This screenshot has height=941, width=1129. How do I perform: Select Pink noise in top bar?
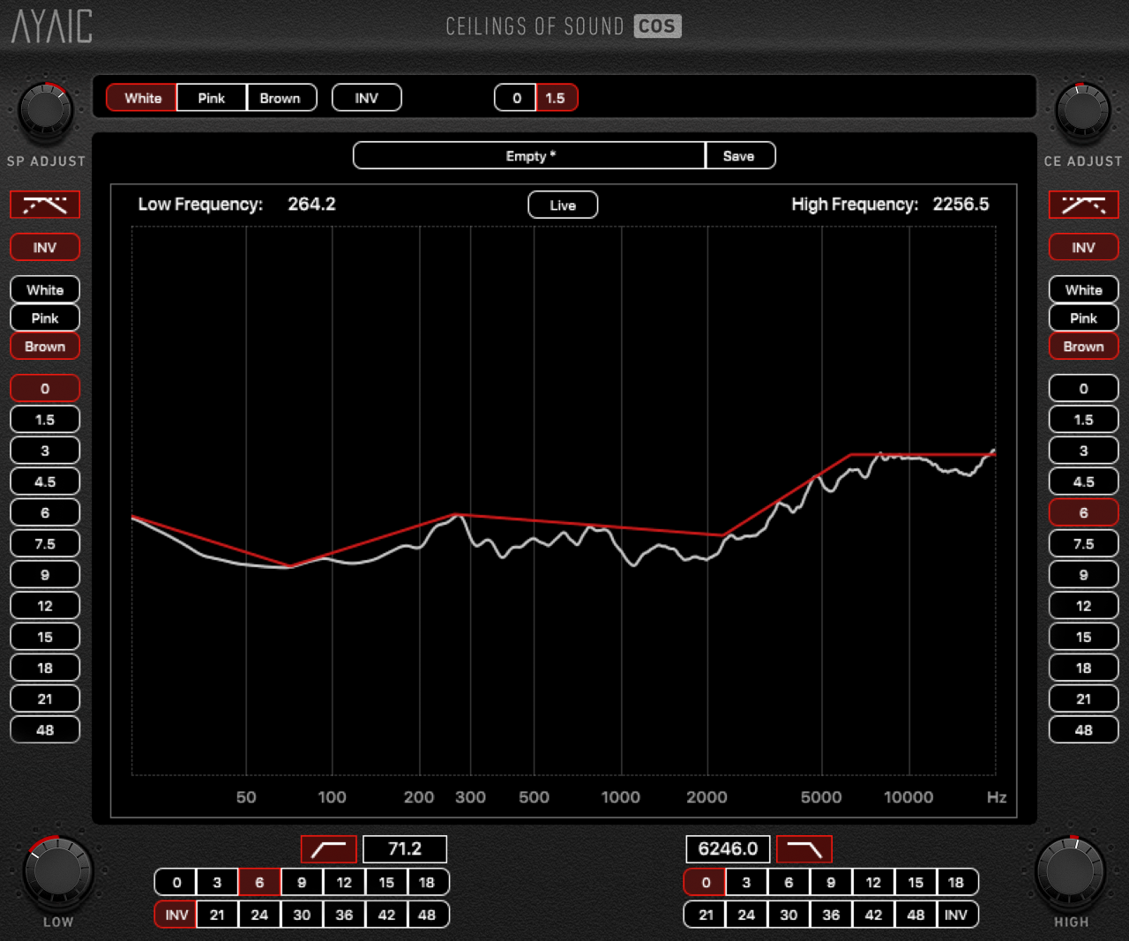[212, 98]
